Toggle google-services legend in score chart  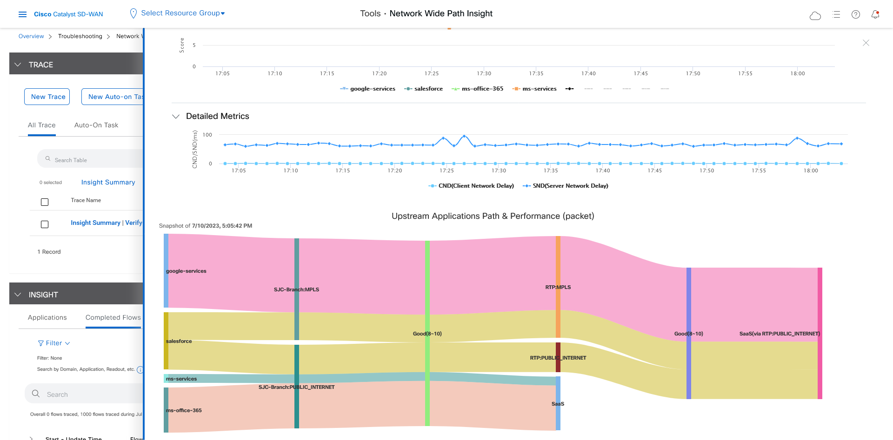tap(367, 89)
